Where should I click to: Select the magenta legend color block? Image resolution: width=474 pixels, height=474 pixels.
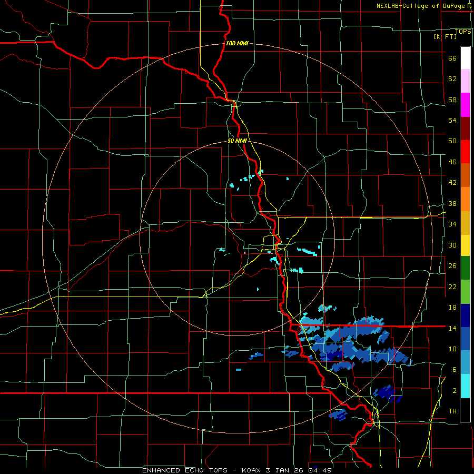[465, 105]
